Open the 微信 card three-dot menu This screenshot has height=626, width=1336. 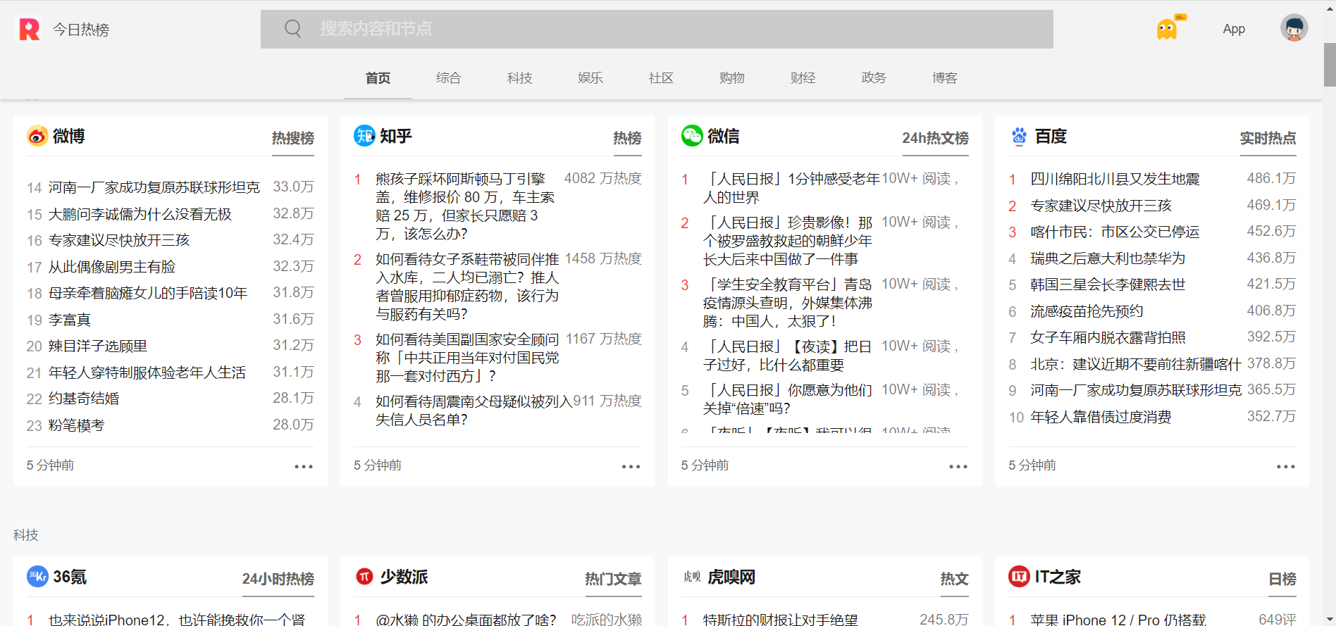coord(958,466)
